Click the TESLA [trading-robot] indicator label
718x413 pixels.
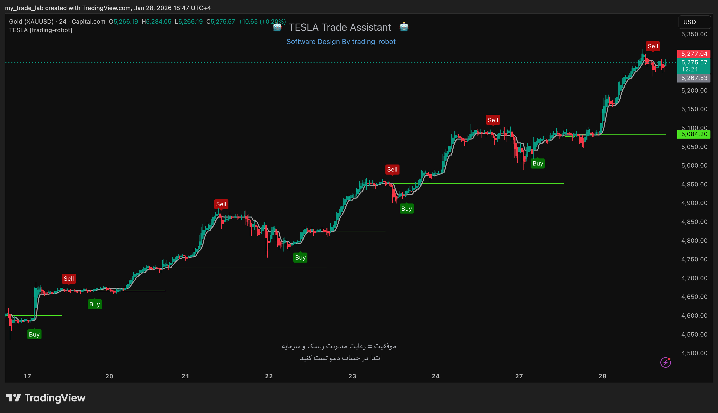(41, 30)
